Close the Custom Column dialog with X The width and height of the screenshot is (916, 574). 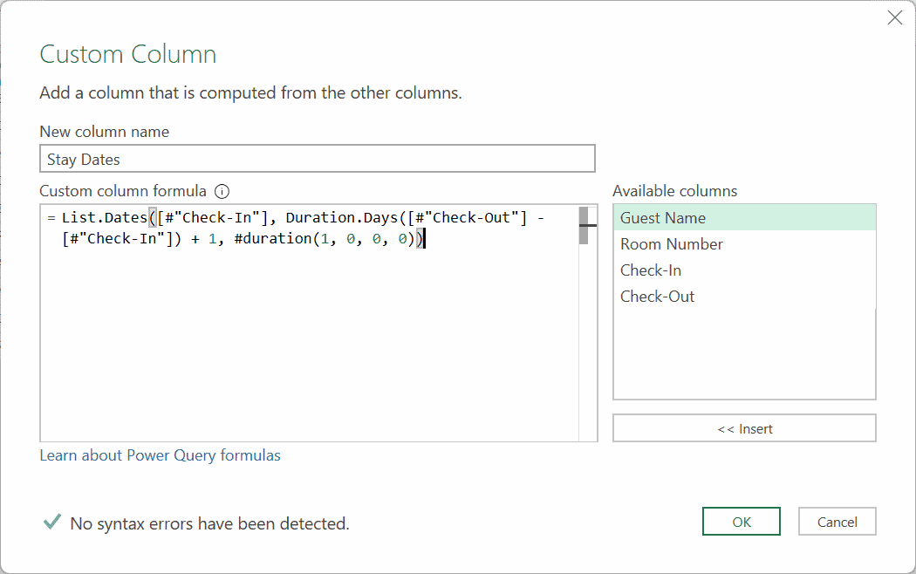pos(894,17)
